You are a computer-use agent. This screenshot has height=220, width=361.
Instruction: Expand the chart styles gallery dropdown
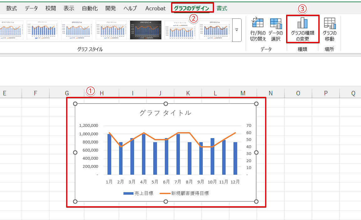click(x=237, y=30)
